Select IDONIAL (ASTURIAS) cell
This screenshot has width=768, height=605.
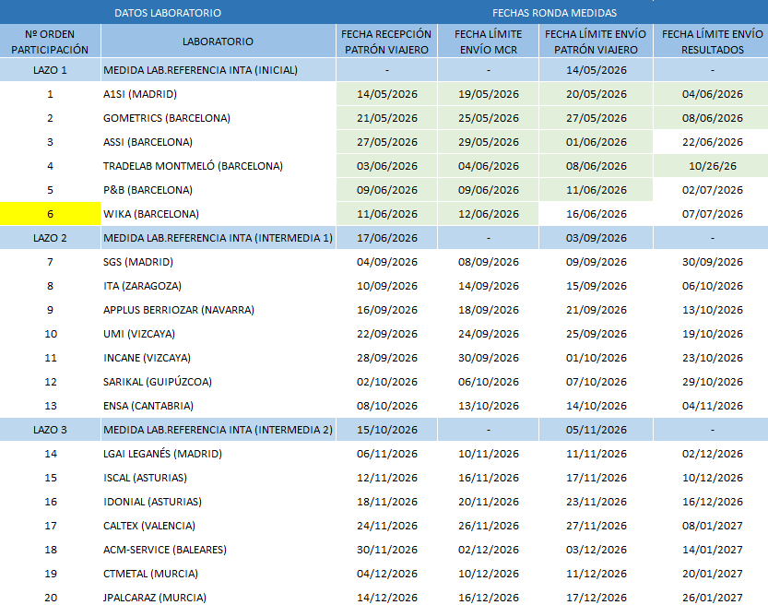pos(218,502)
